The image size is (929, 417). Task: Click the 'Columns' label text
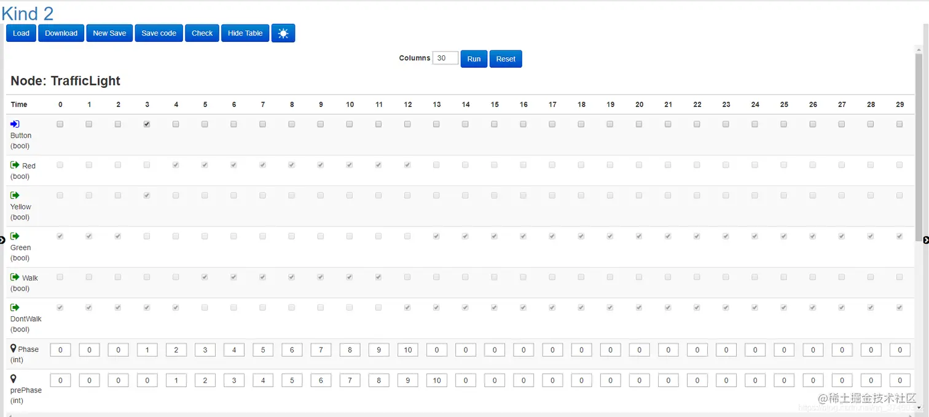pyautogui.click(x=415, y=58)
